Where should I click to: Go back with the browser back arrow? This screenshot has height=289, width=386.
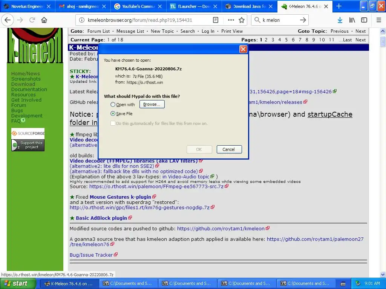tap(8, 20)
